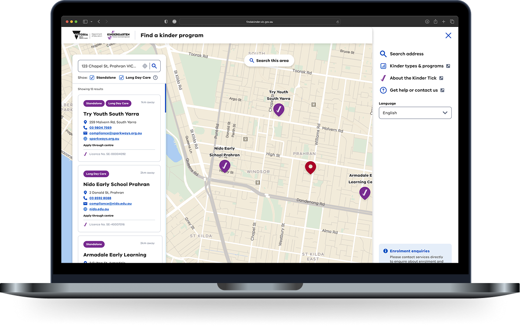Viewport: 520px width, 327px height.
Task: Click 'Showing 12 results' text
Action: [91, 89]
